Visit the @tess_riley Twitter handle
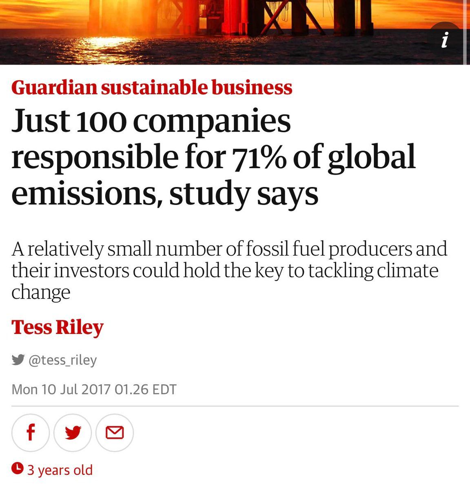 click(x=62, y=360)
